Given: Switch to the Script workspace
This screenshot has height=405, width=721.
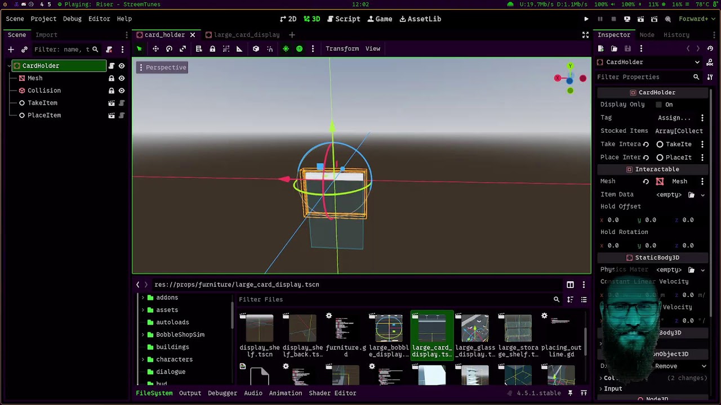Looking at the screenshot, I should (344, 19).
